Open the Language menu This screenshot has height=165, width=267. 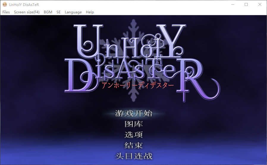73,12
